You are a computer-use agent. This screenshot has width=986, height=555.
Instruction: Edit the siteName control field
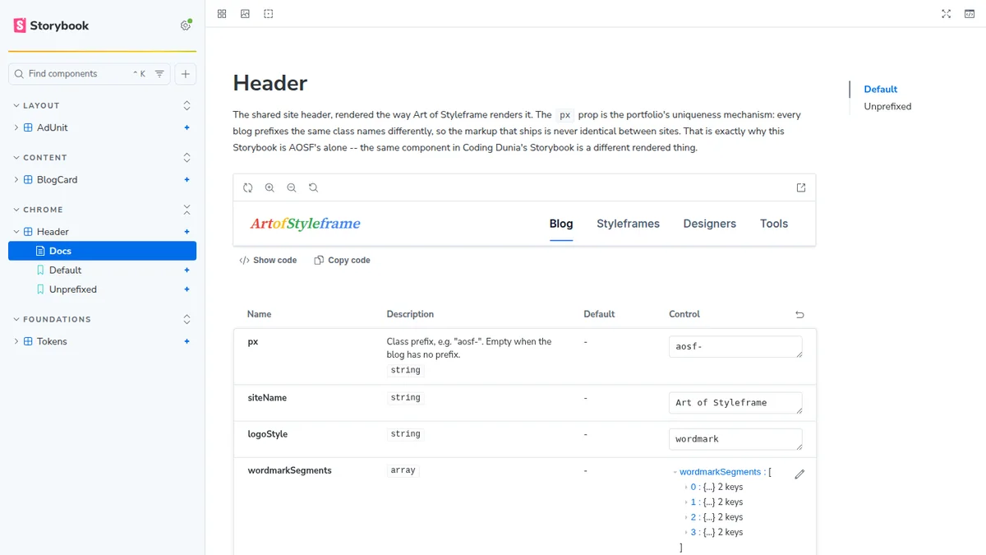click(735, 402)
